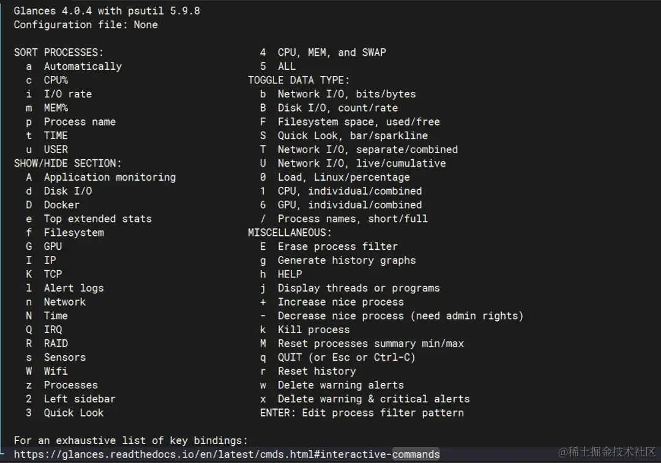Click 'Filesystem space, used/free' line
The height and width of the screenshot is (463, 661).
coord(350,122)
